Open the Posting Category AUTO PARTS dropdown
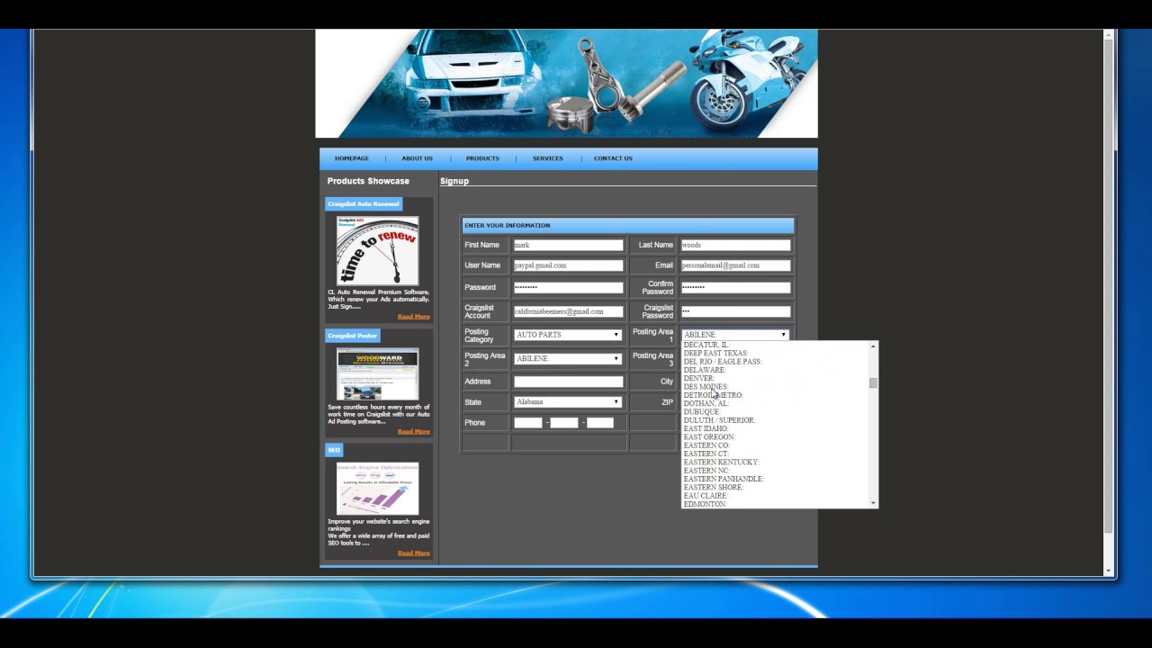 [568, 335]
